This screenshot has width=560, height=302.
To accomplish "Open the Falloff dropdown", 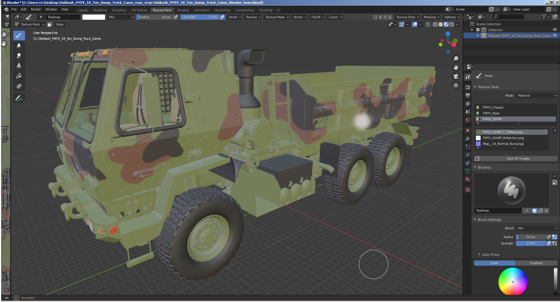I will pyautogui.click(x=318, y=17).
